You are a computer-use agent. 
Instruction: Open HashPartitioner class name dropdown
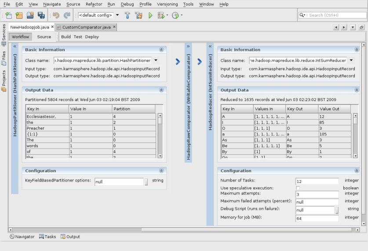click(x=156, y=60)
